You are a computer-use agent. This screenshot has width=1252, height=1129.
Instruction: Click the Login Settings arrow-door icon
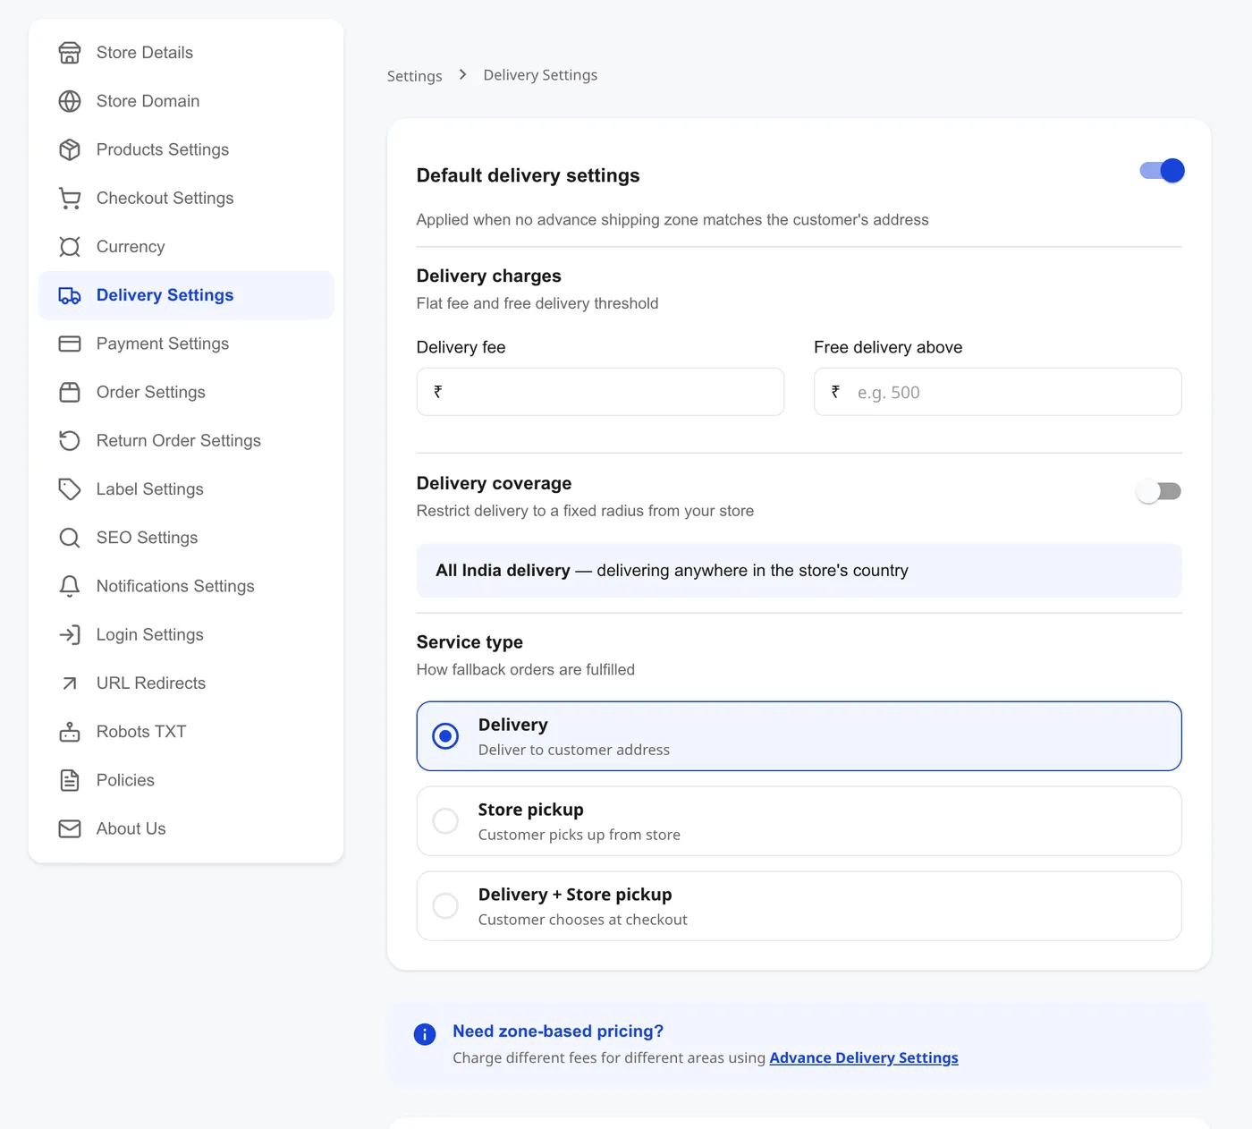(x=70, y=634)
